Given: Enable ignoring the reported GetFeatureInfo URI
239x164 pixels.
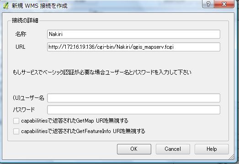Looking at the screenshot, I should point(16,131).
